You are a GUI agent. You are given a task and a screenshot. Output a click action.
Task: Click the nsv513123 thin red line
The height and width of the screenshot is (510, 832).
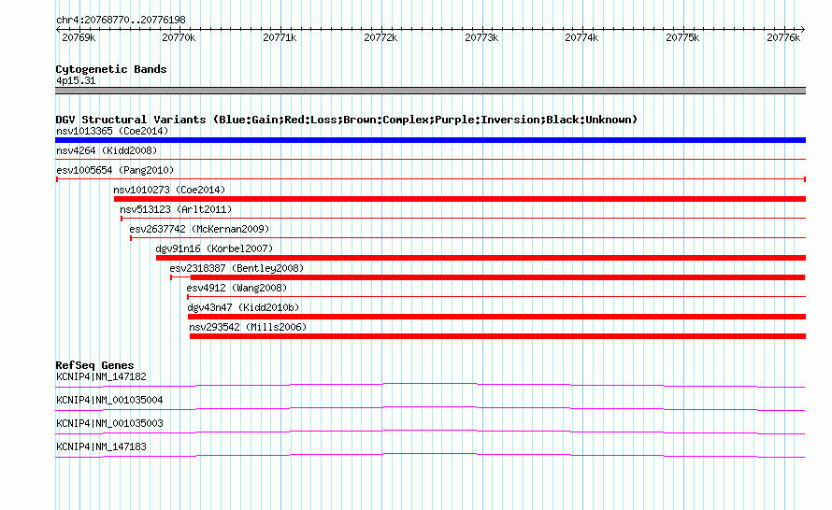point(463,218)
